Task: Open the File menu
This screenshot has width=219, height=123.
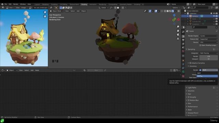Action: tap(6, 4)
